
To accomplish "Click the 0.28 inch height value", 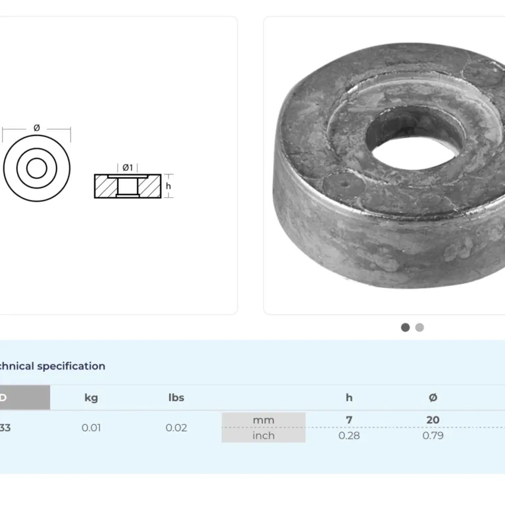I will [349, 435].
